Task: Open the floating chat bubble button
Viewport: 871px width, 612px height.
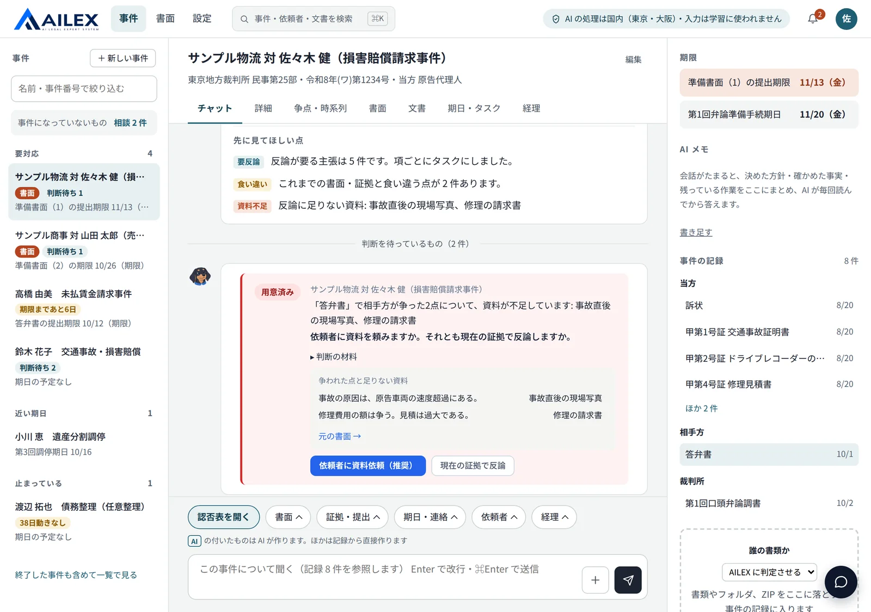Action: click(x=841, y=582)
